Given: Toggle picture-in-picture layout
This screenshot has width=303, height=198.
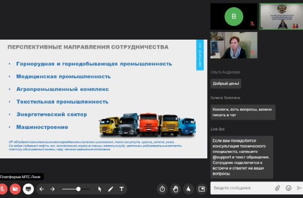Looking at the screenshot, I should [x=202, y=189].
